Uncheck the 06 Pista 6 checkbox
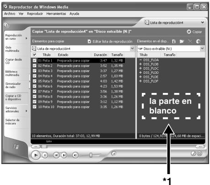Viewport: 210px width, 185px height. [x=35, y=86]
